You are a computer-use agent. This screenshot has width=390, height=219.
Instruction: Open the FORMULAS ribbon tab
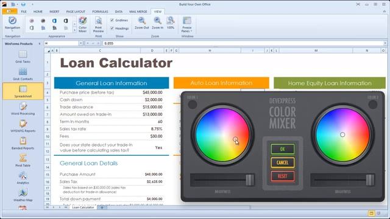pyautogui.click(x=100, y=12)
